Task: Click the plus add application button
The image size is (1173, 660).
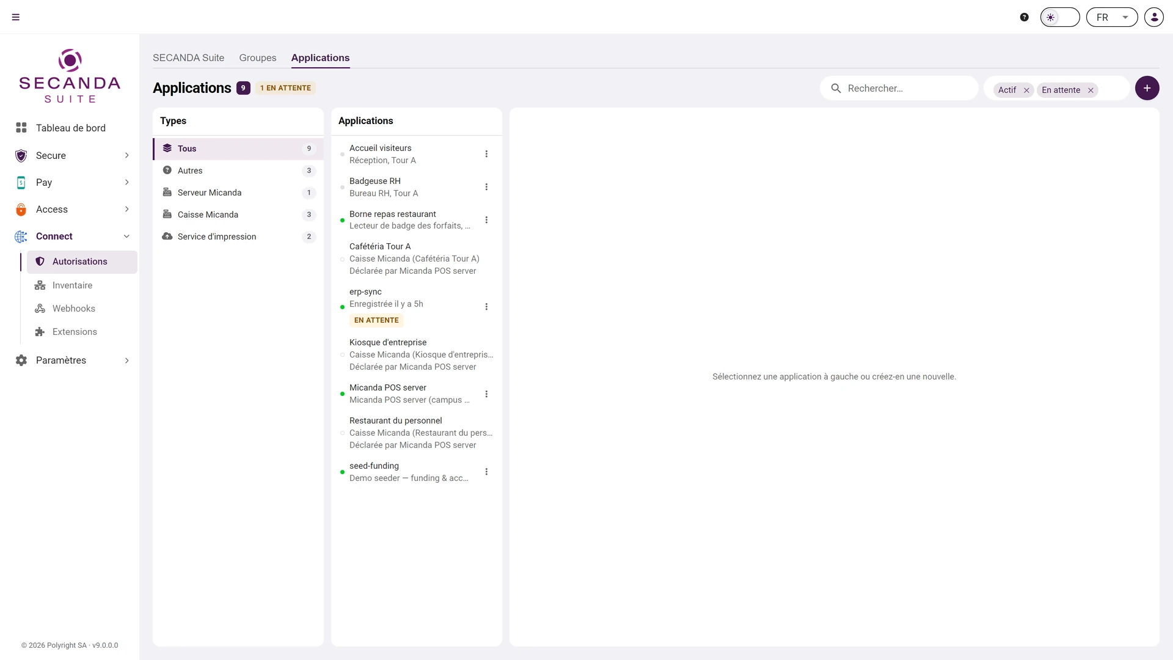Action: tap(1147, 88)
